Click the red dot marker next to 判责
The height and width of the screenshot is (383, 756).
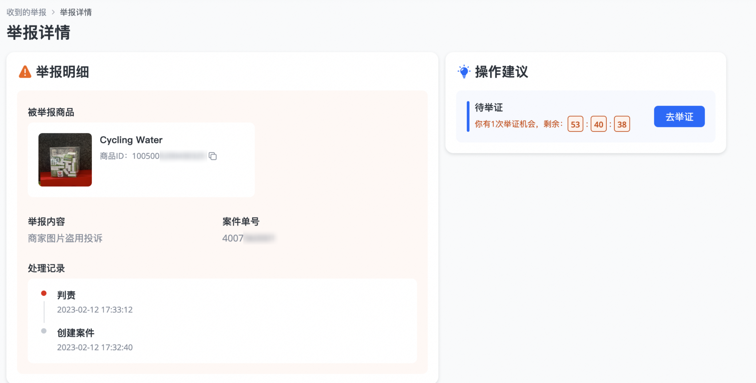[x=44, y=293]
